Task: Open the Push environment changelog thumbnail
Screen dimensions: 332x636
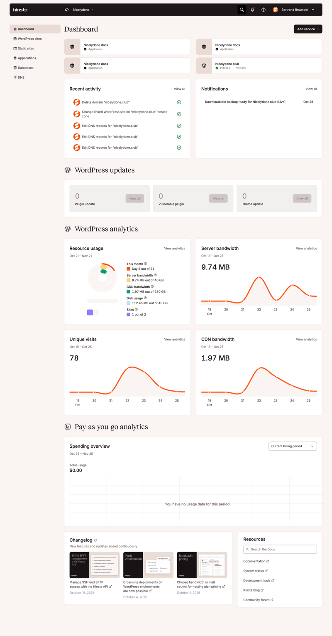Action: (x=148, y=564)
